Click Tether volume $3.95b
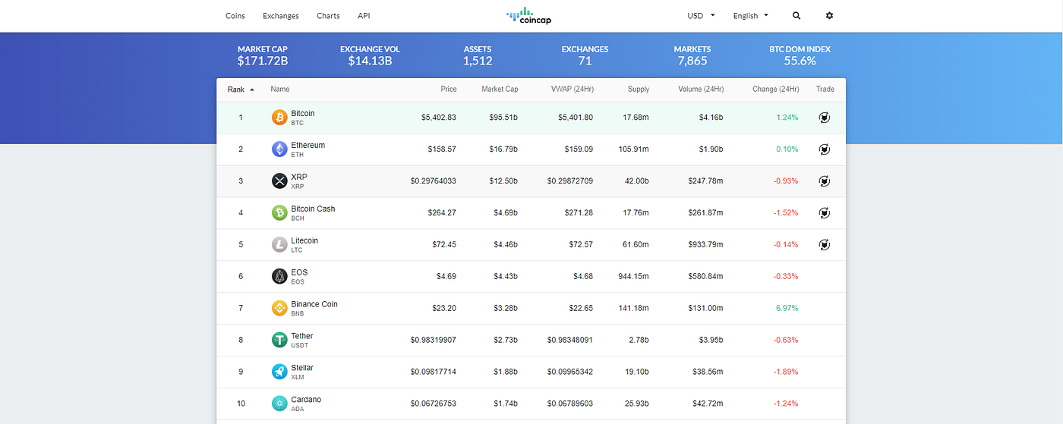The width and height of the screenshot is (1063, 424). point(711,341)
